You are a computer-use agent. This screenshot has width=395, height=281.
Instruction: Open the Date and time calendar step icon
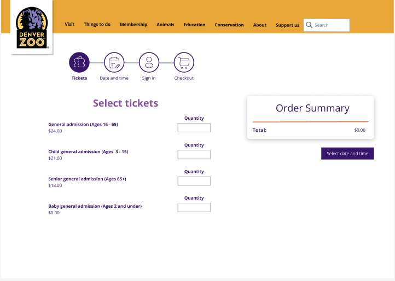[114, 62]
